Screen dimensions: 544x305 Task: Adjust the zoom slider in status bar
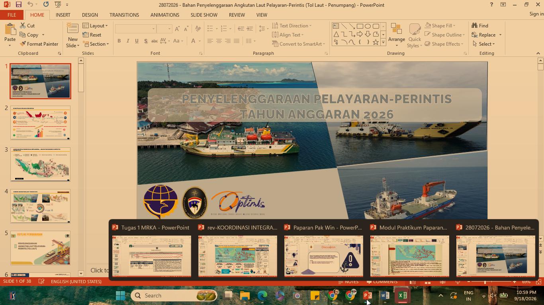485,282
